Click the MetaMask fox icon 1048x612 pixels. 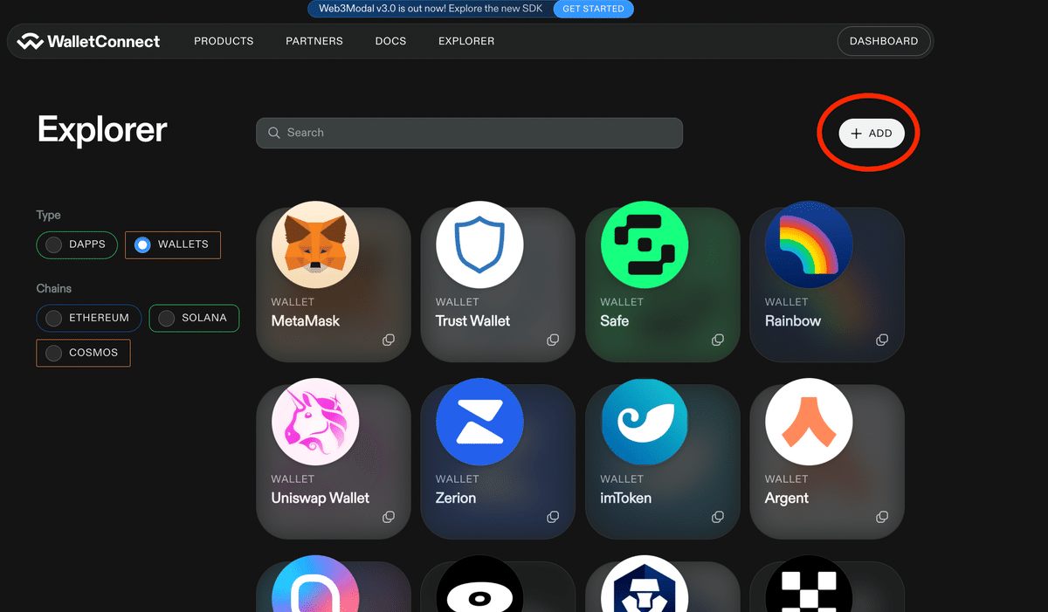pyautogui.click(x=315, y=244)
